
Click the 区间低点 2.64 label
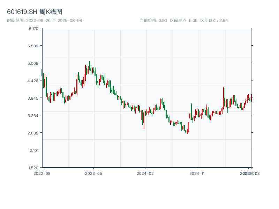tap(214, 21)
